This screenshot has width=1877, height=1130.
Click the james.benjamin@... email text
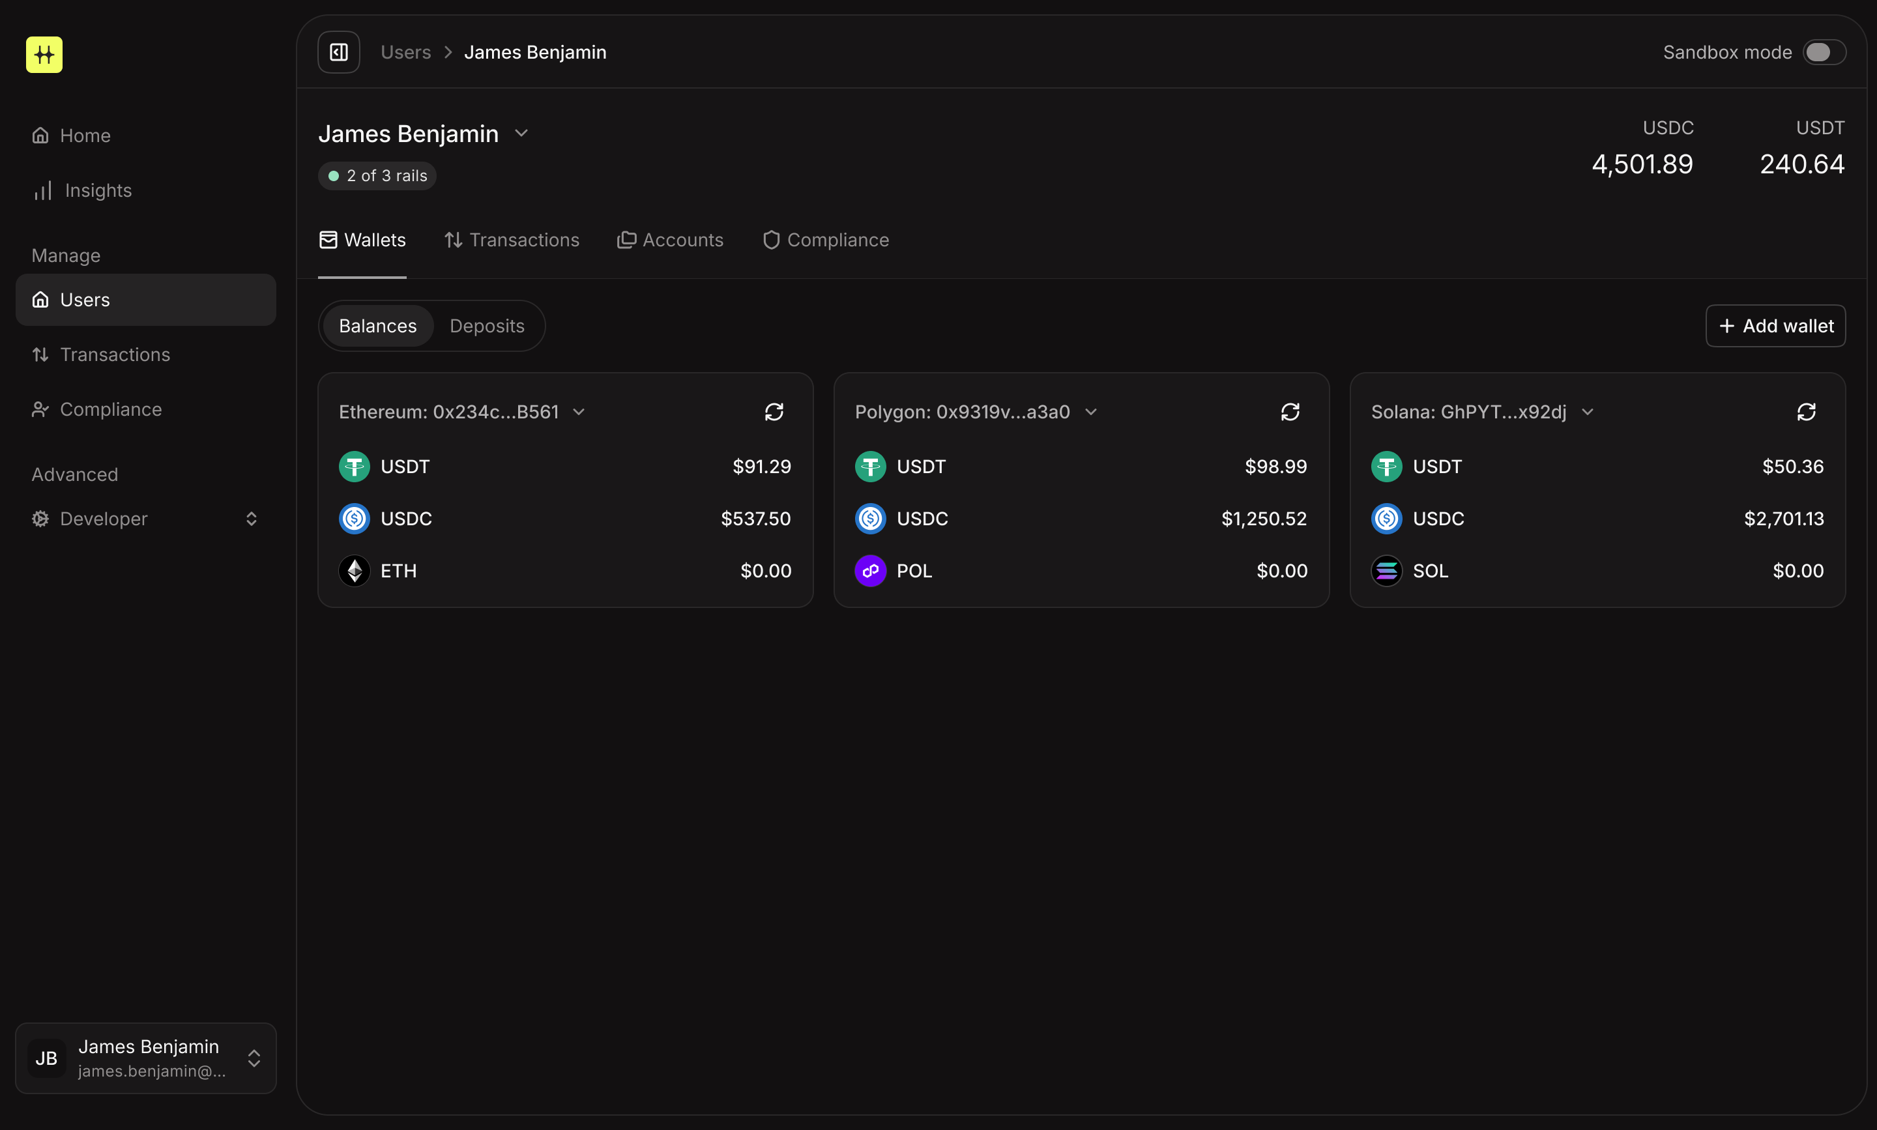click(x=152, y=1071)
